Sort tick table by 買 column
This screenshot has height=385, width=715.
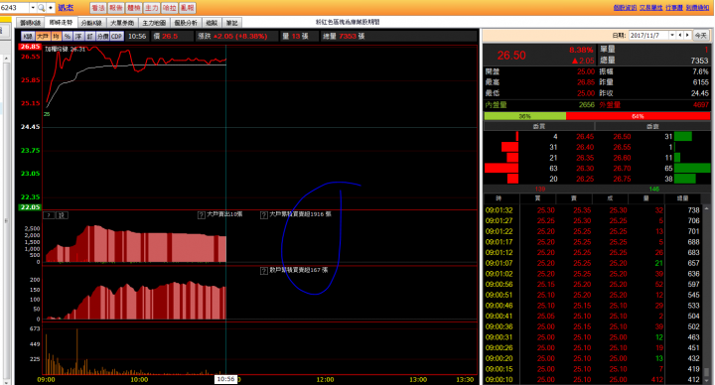point(537,198)
